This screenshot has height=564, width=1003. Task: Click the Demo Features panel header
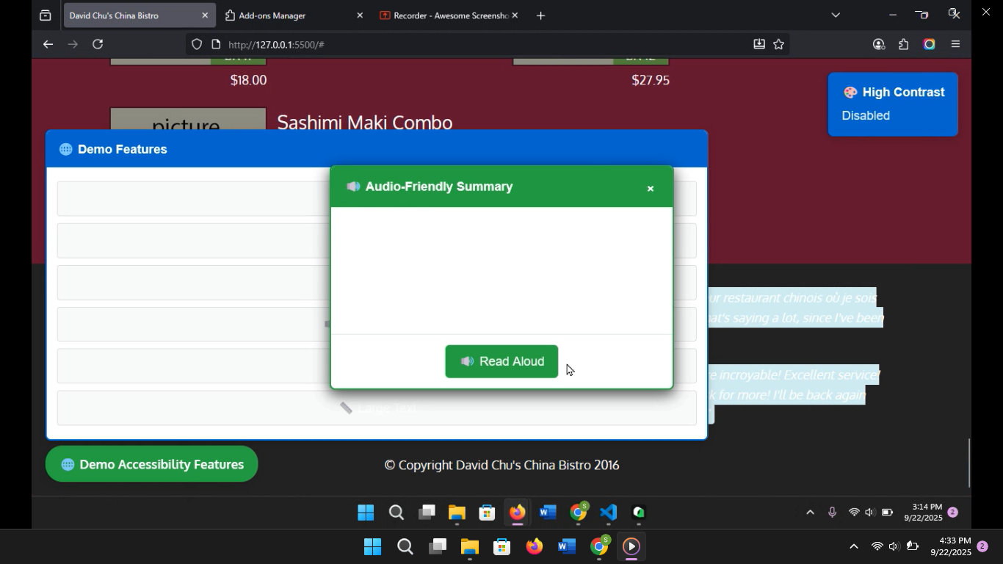(x=377, y=149)
